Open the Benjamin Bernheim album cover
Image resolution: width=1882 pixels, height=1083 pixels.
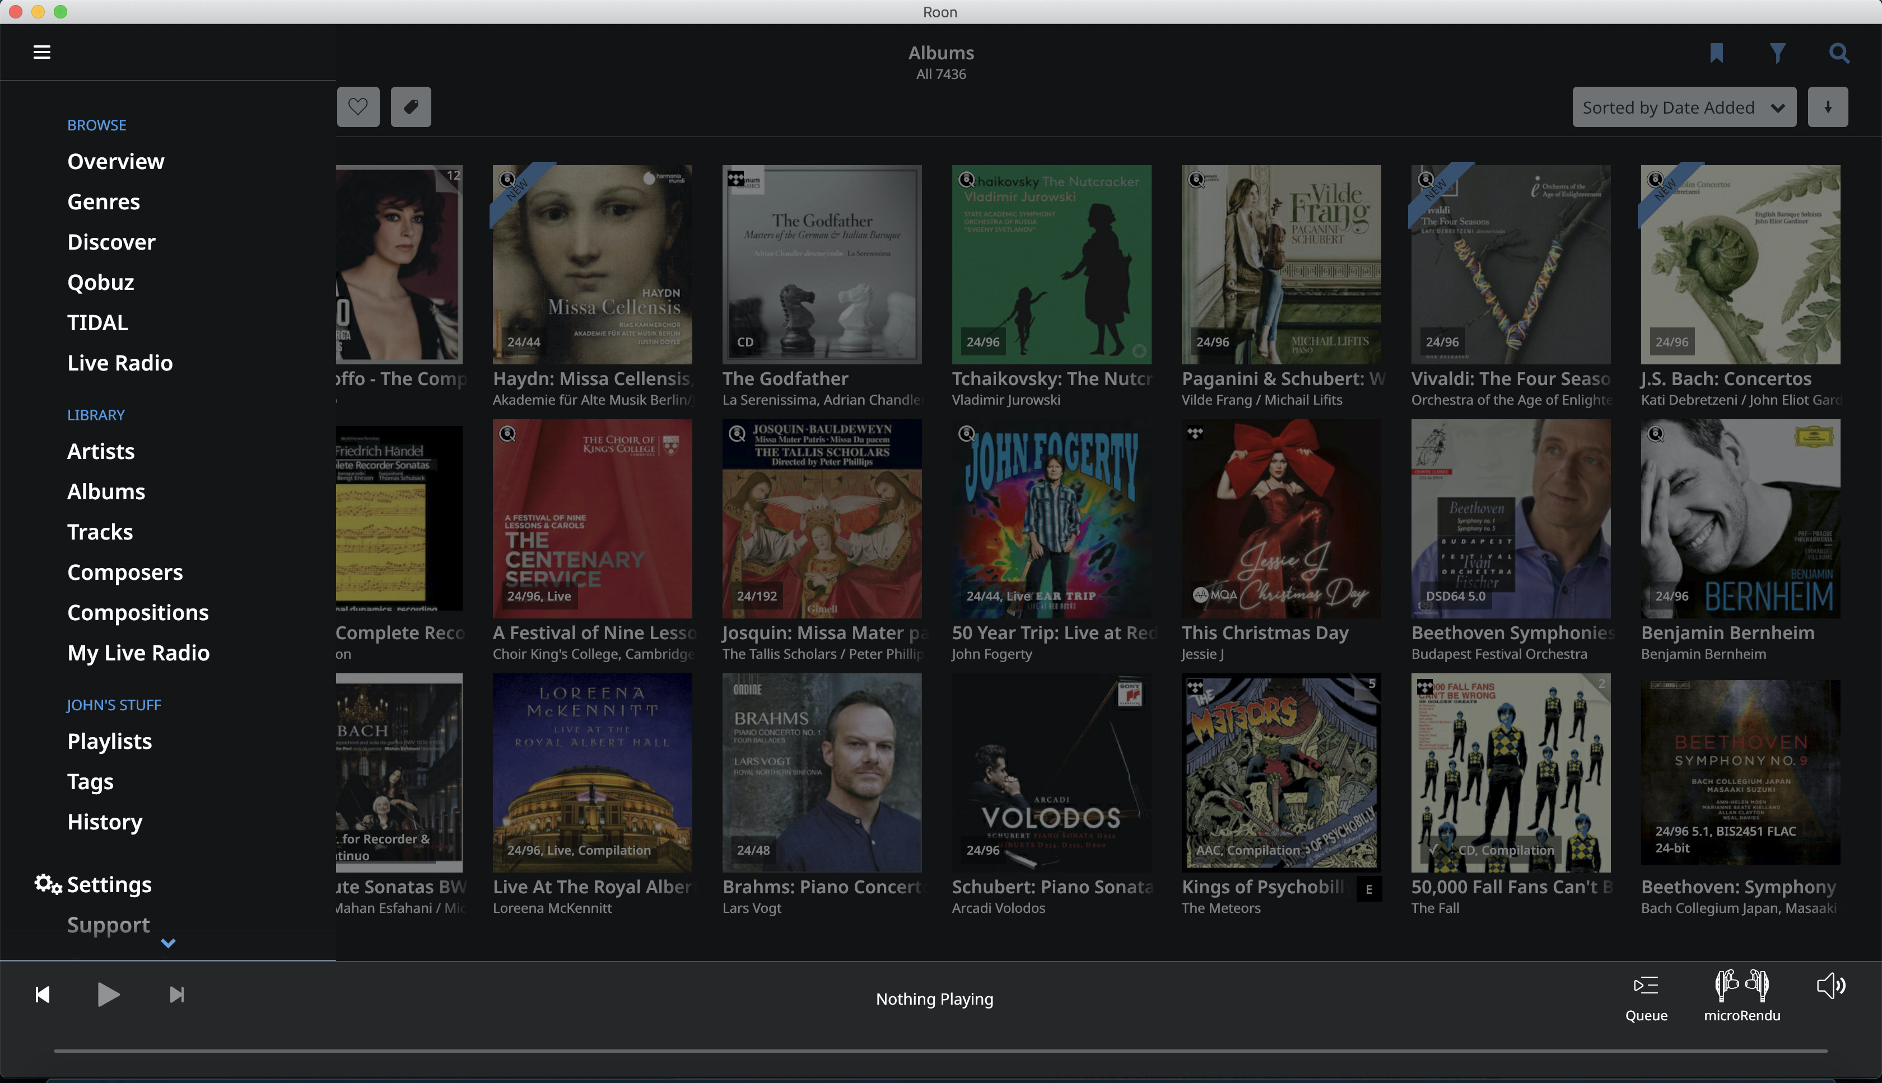(1741, 518)
